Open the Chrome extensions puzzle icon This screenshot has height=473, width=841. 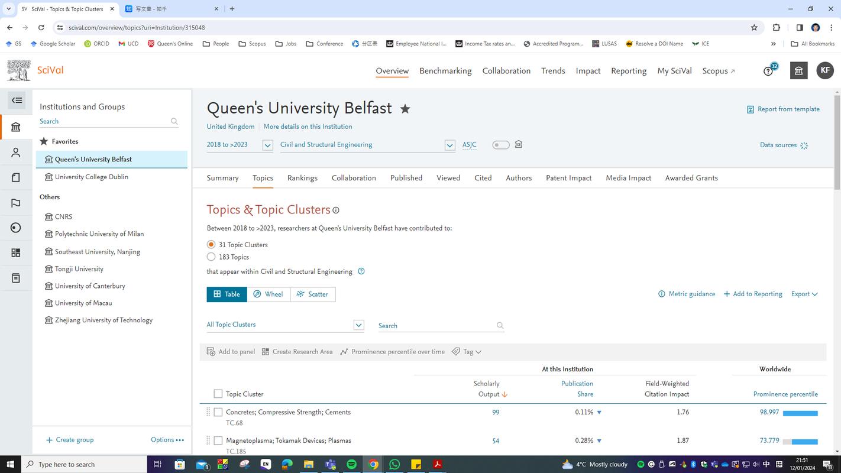(777, 27)
